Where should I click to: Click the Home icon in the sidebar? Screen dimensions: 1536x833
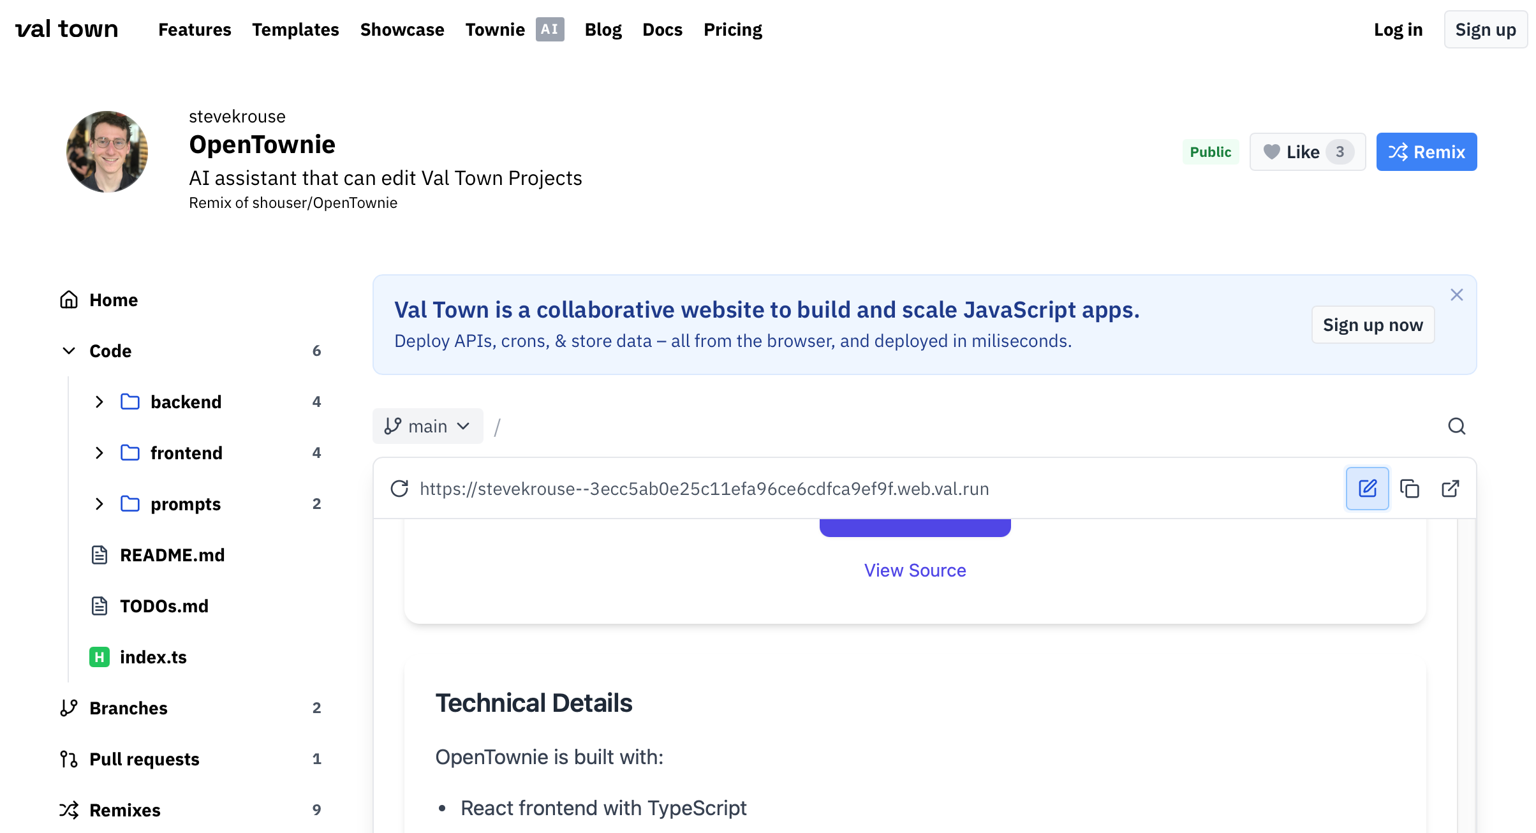pyautogui.click(x=69, y=300)
